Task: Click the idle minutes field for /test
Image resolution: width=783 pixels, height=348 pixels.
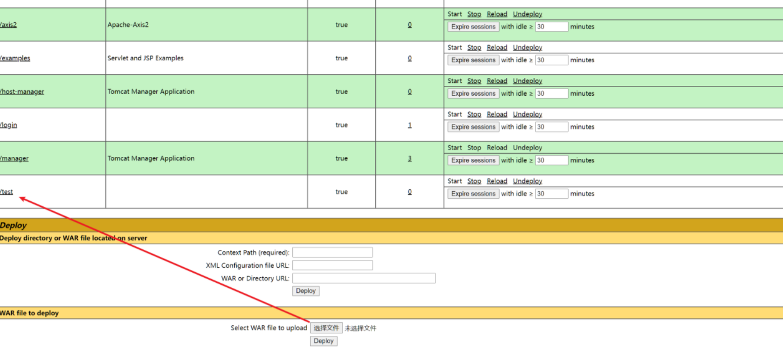Action: [x=552, y=194]
